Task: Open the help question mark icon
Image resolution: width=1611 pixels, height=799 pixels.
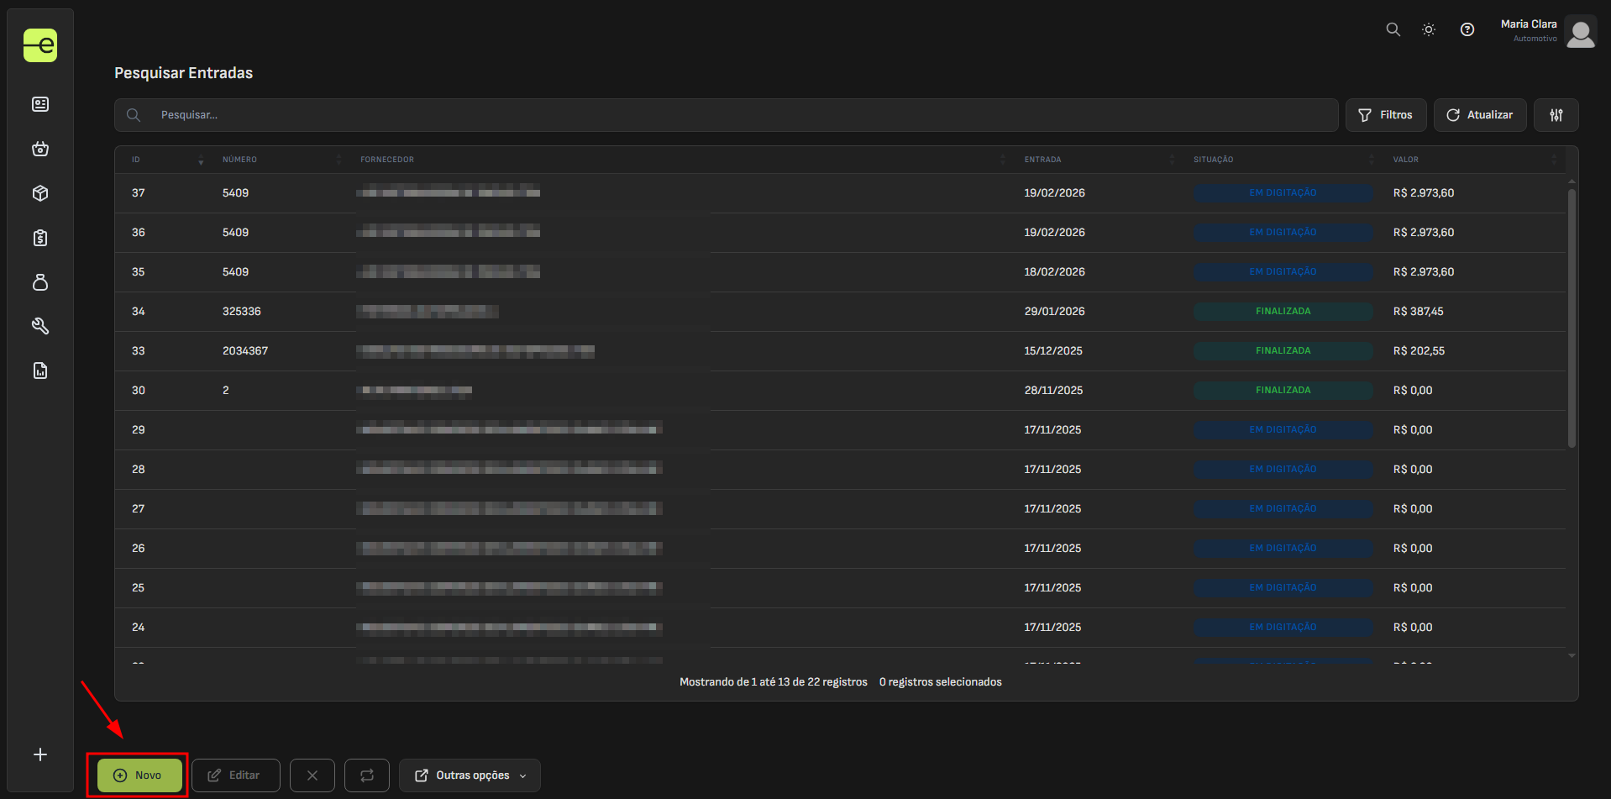Action: [1467, 29]
